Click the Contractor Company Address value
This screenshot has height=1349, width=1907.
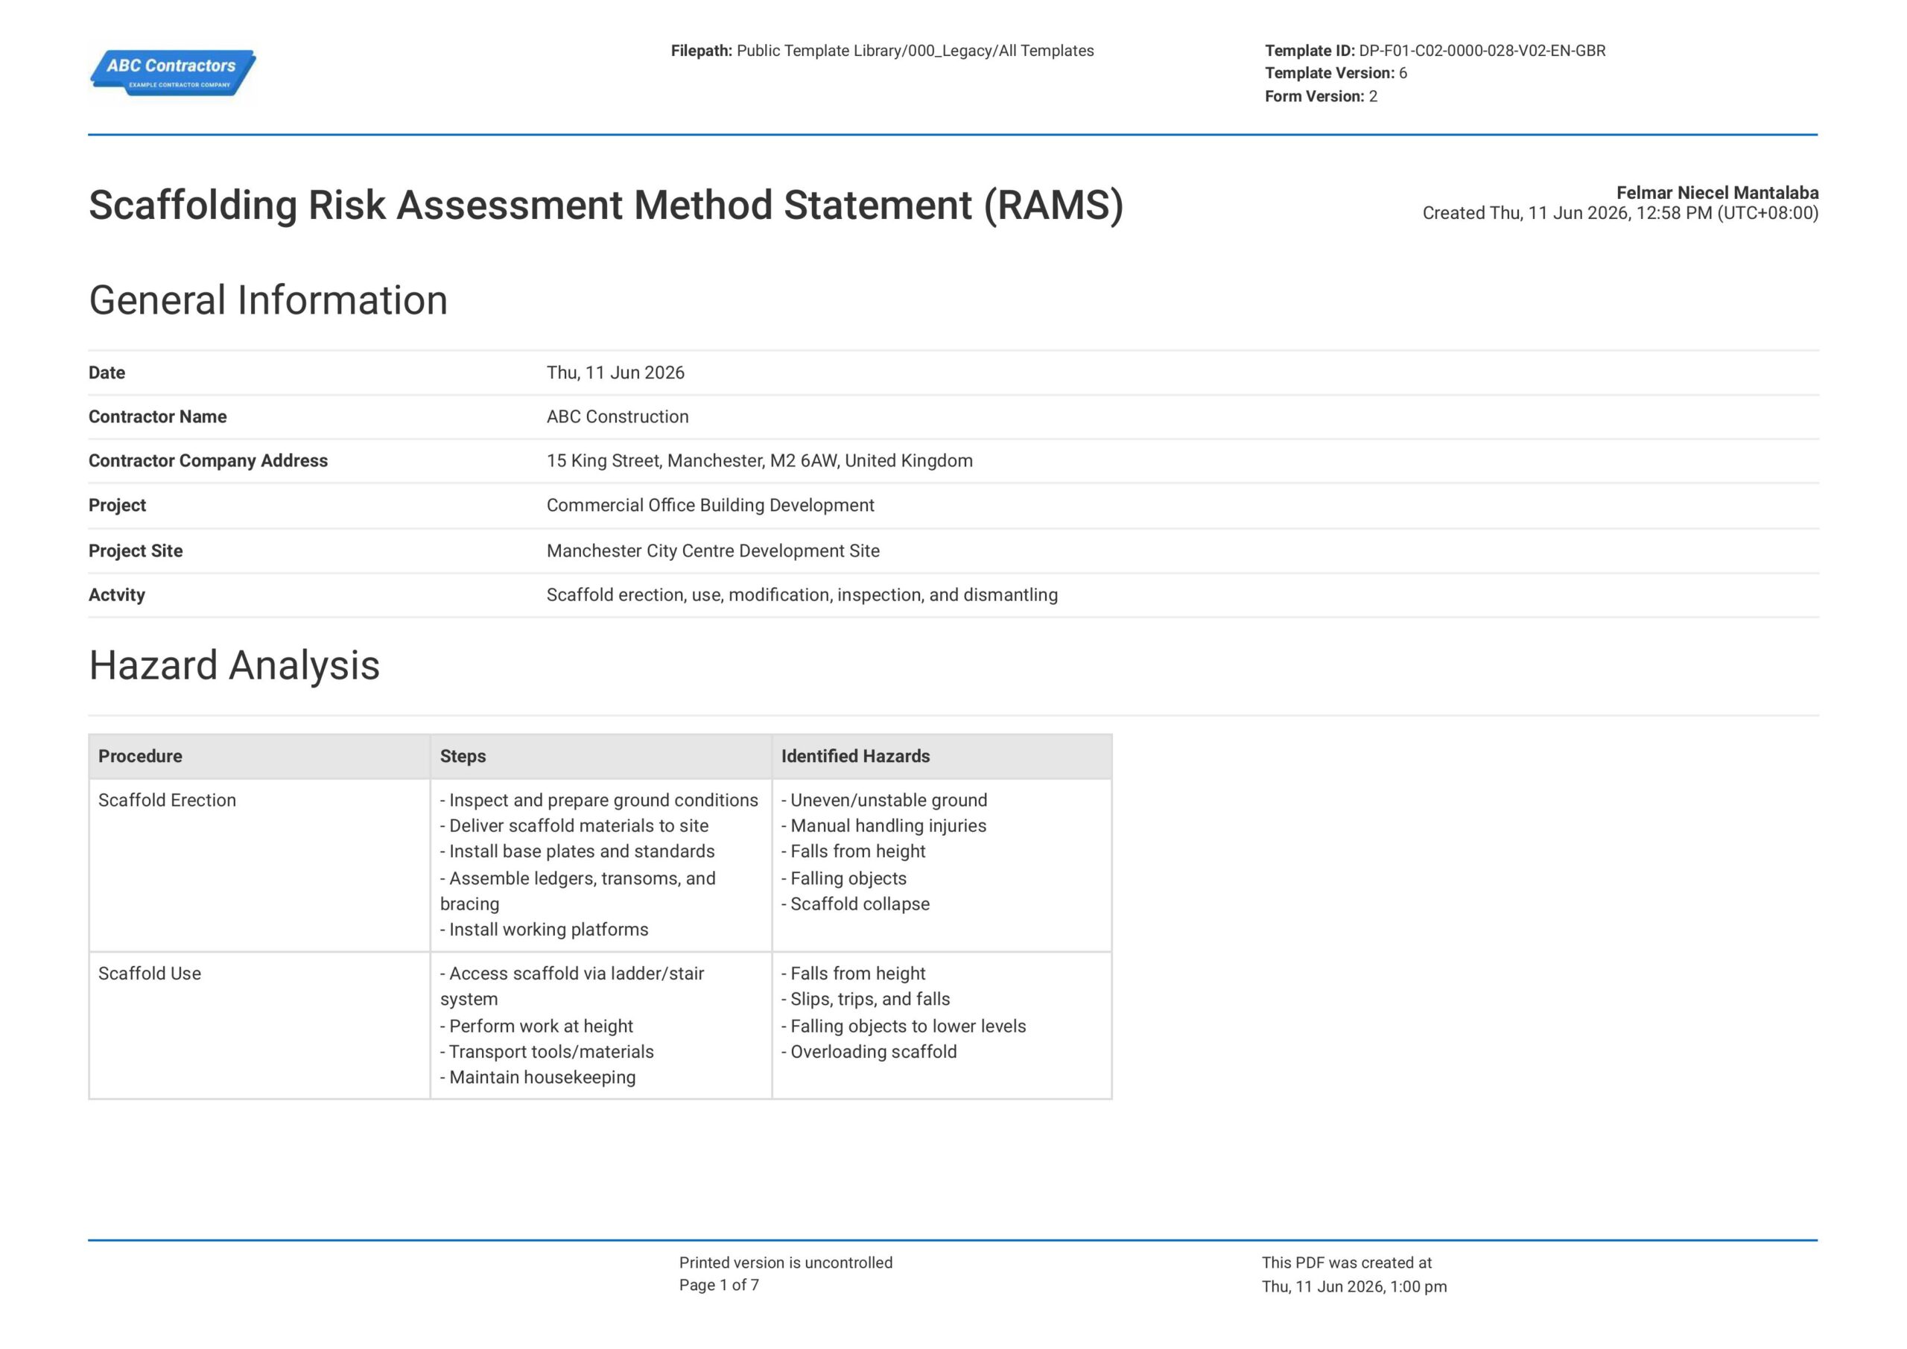coord(759,461)
